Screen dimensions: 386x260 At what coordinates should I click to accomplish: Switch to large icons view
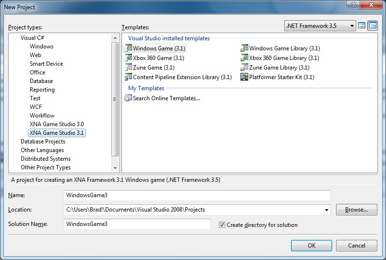click(x=362, y=25)
